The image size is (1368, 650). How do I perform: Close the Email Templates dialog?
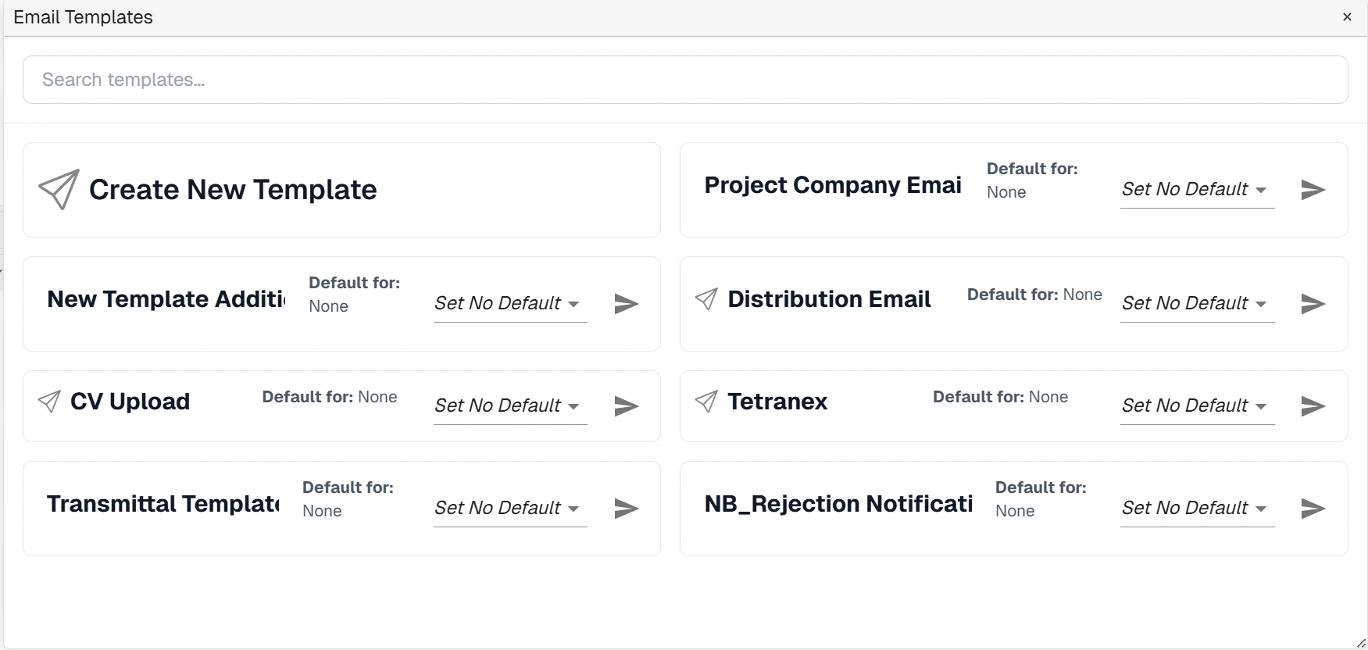click(1347, 17)
